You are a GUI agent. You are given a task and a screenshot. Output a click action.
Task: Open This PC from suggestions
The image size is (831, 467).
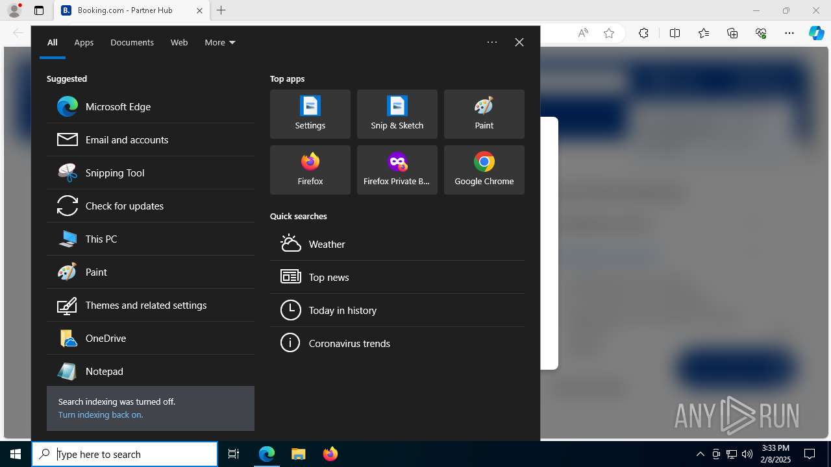coord(151,239)
